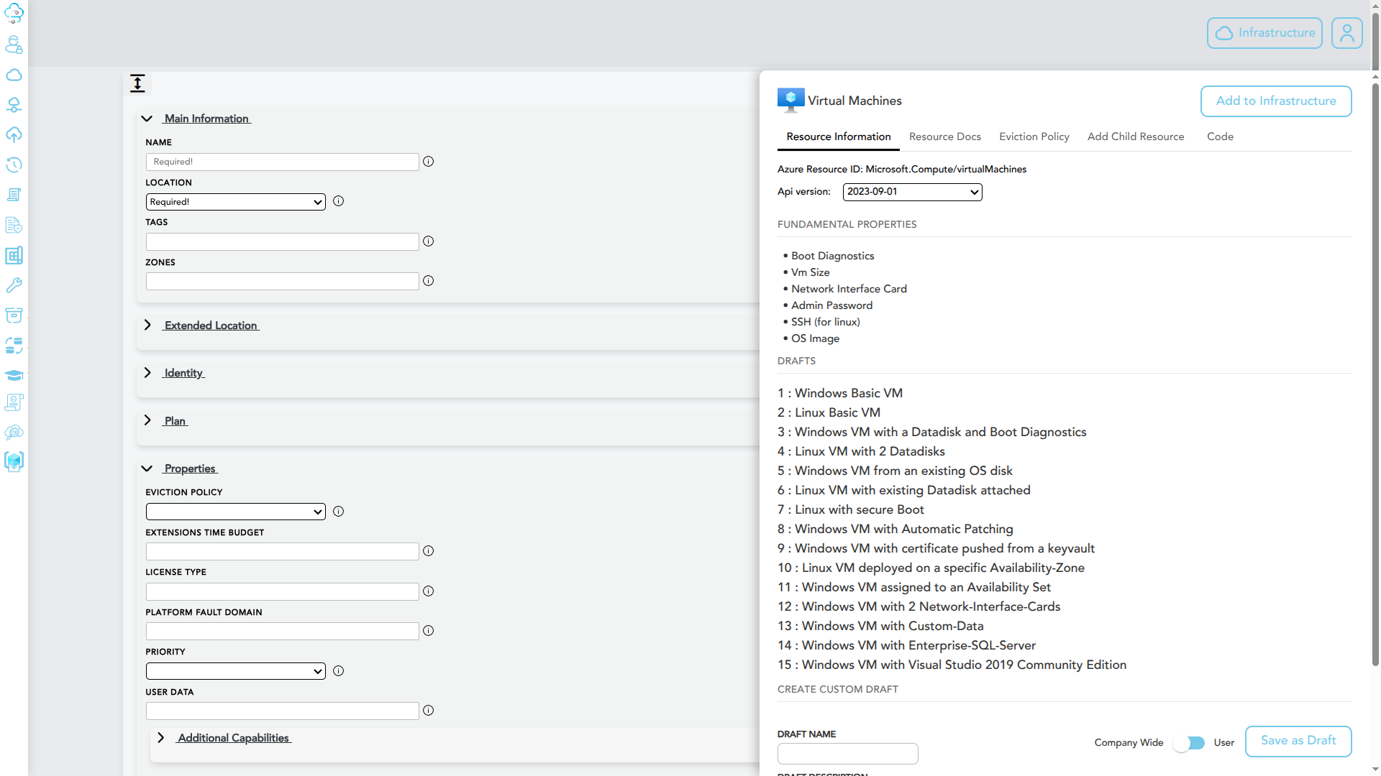The image size is (1381, 776).
Task: Show info for EXTENSIONS TIME BUDGET
Action: pyautogui.click(x=428, y=551)
